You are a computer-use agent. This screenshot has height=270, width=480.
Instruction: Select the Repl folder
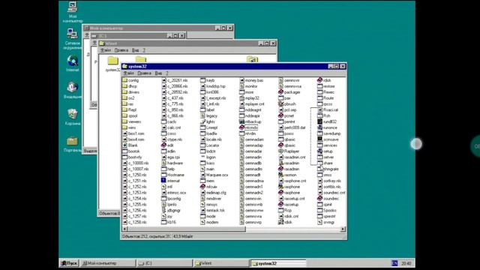click(x=129, y=110)
